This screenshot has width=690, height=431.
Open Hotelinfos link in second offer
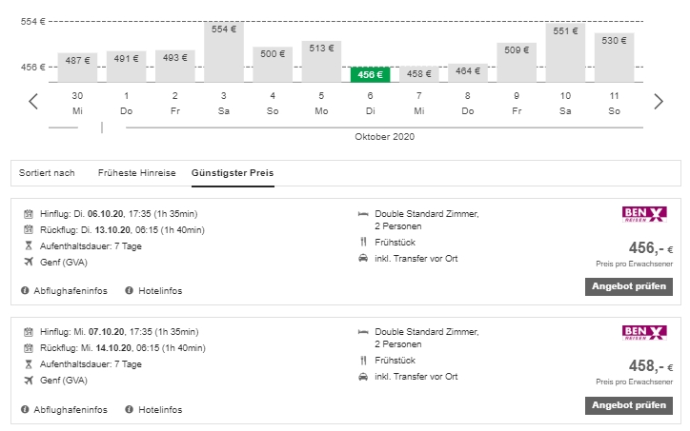160,409
